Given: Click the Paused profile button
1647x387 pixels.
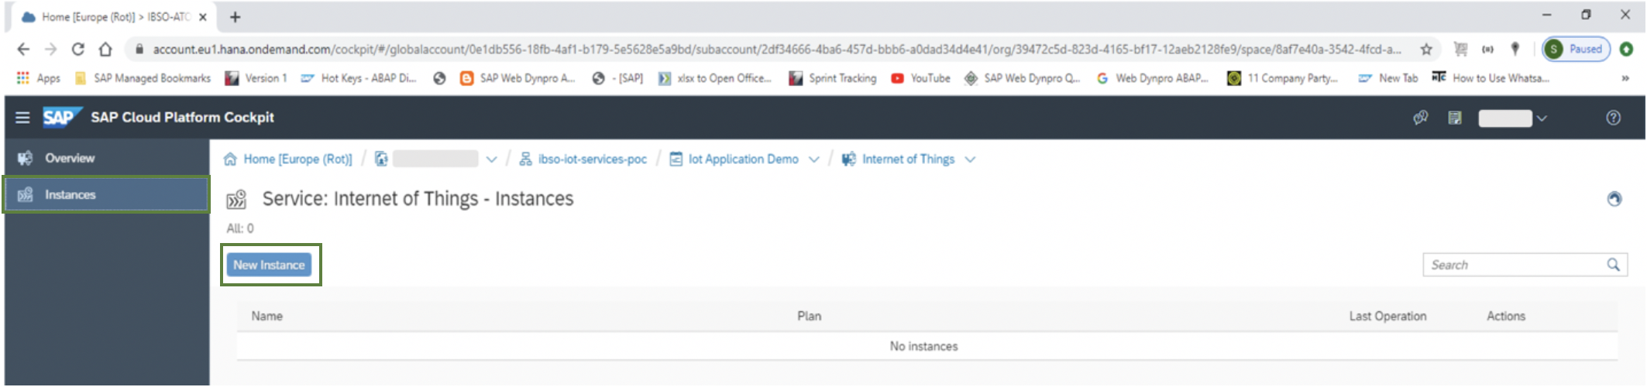Looking at the screenshot, I should click(x=1577, y=49).
